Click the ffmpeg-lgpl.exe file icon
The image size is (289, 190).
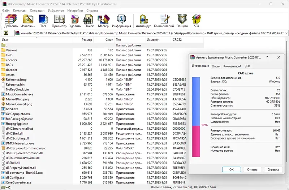(x=3, y=124)
